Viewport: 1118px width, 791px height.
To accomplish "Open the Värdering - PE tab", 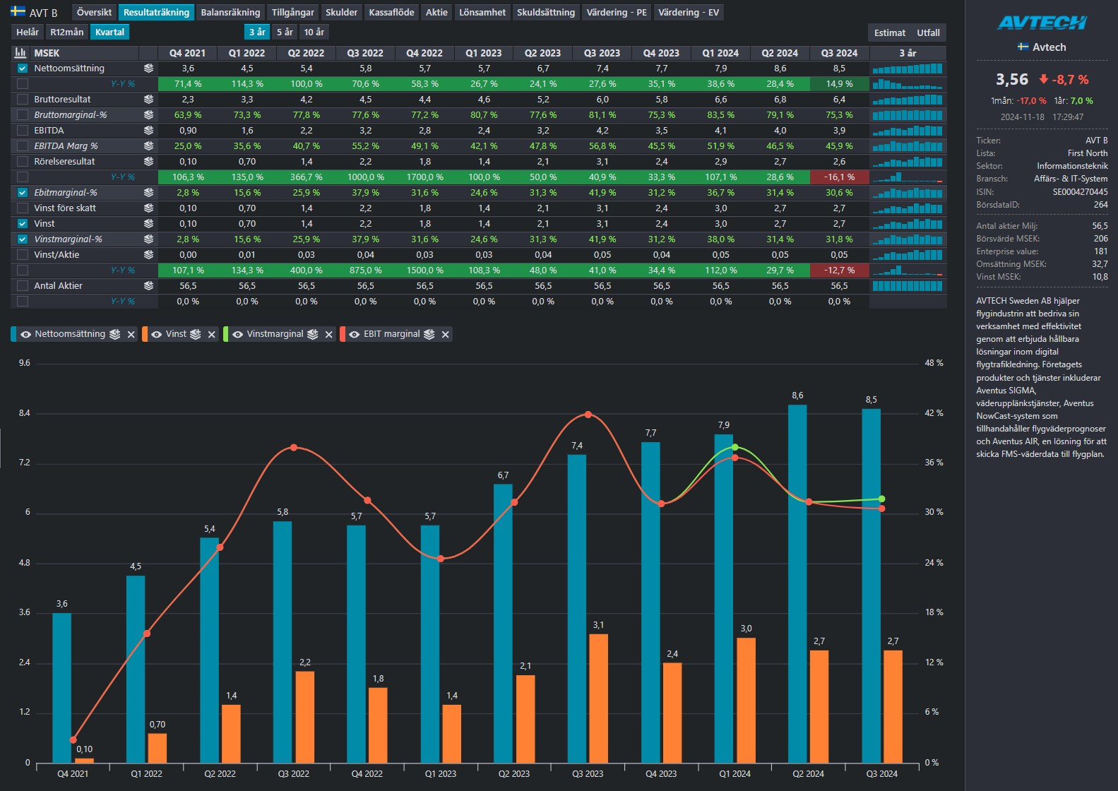I will 617,12.
